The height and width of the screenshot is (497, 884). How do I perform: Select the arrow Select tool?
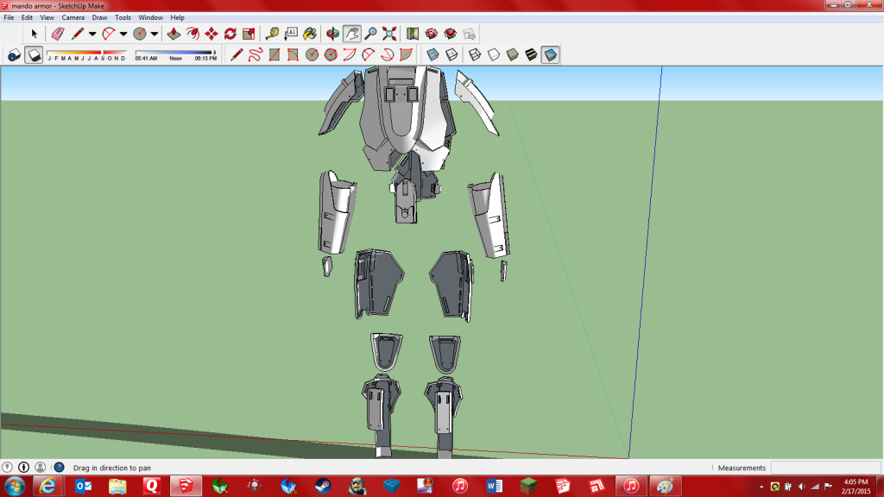[34, 34]
